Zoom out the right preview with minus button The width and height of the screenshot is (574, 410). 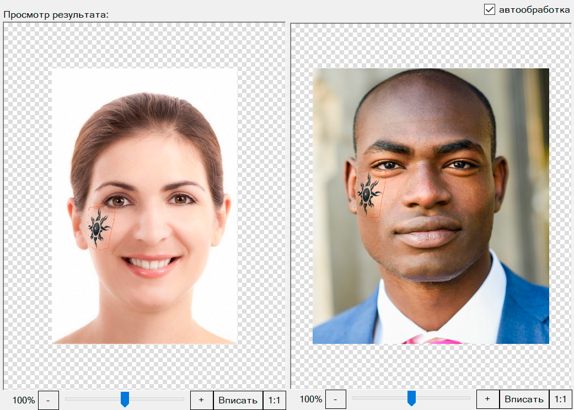point(335,399)
